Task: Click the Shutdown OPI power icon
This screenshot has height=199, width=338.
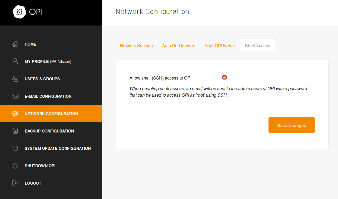Action: click(15, 166)
